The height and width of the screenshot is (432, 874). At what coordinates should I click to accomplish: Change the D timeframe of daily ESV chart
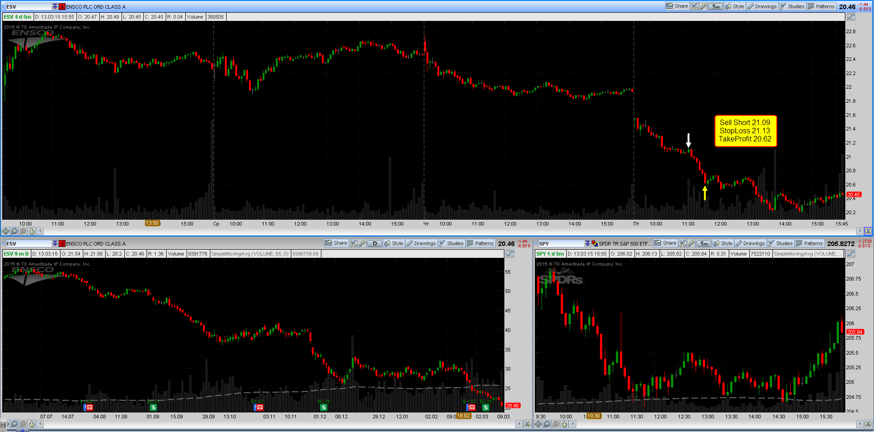[375, 243]
